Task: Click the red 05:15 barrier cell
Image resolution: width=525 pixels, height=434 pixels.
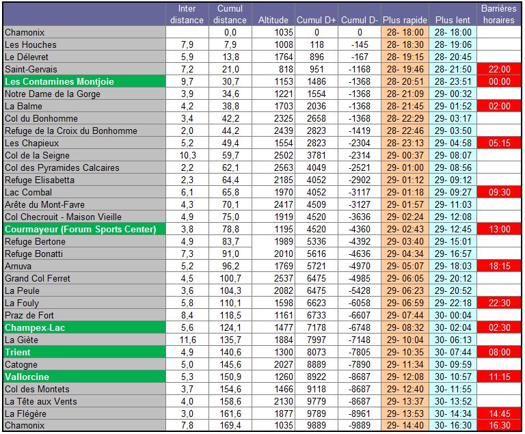Action: [x=499, y=144]
